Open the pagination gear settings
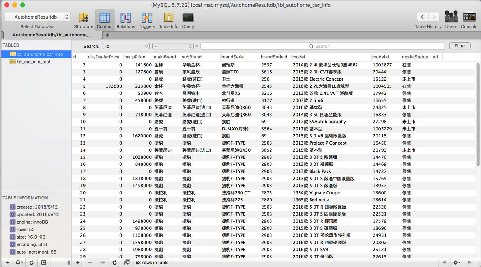Image resolution: width=481 pixels, height=267 pixels. point(457,262)
